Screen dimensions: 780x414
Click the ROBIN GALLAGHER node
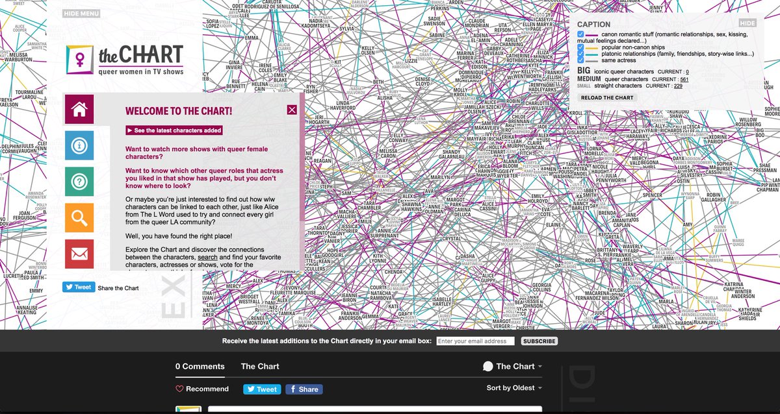pyautogui.click(x=715, y=198)
